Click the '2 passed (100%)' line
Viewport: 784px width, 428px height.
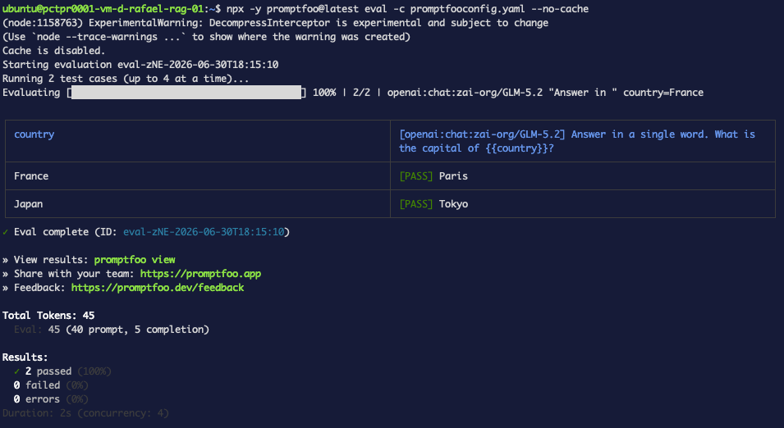pos(62,371)
